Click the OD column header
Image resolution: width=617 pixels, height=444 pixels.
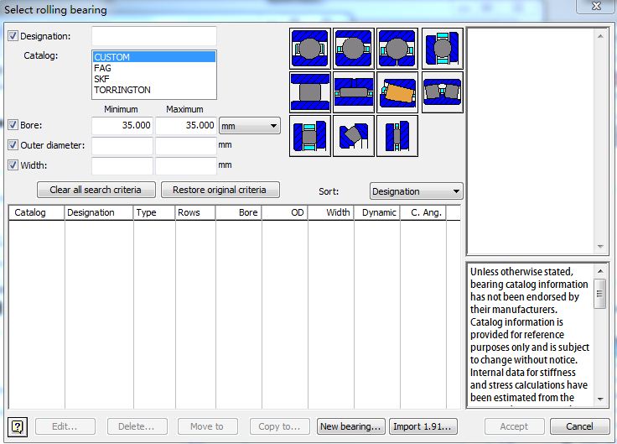(285, 212)
